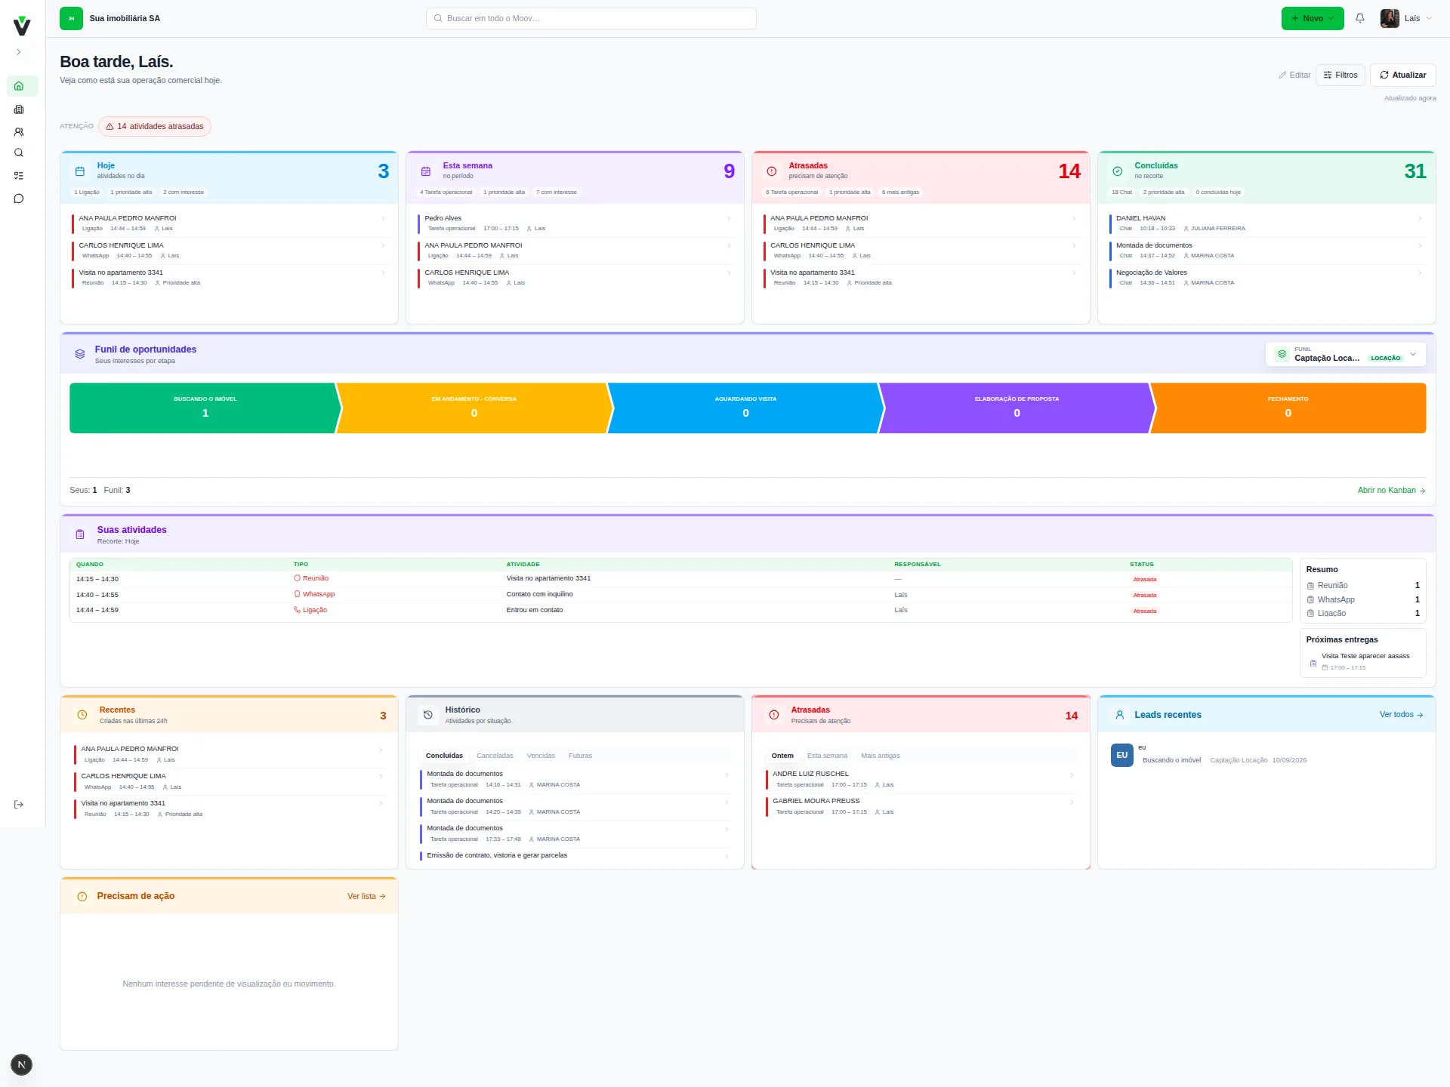Click the Editar link

[x=1294, y=75]
